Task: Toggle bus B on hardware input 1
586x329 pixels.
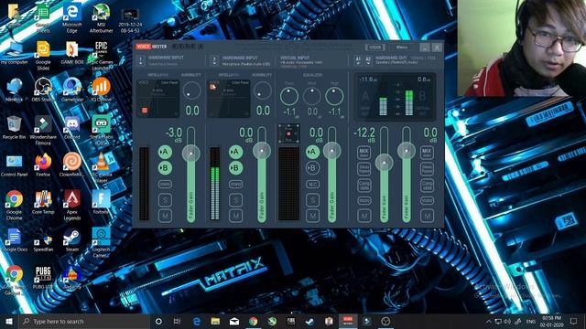Action: (165, 168)
